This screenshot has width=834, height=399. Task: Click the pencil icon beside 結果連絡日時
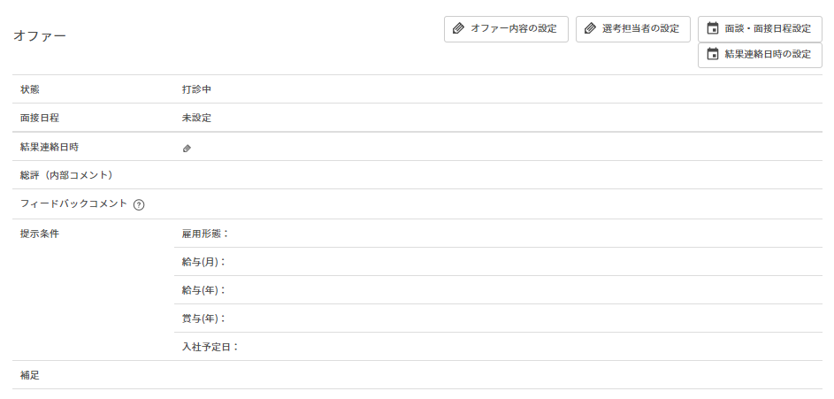click(x=187, y=149)
